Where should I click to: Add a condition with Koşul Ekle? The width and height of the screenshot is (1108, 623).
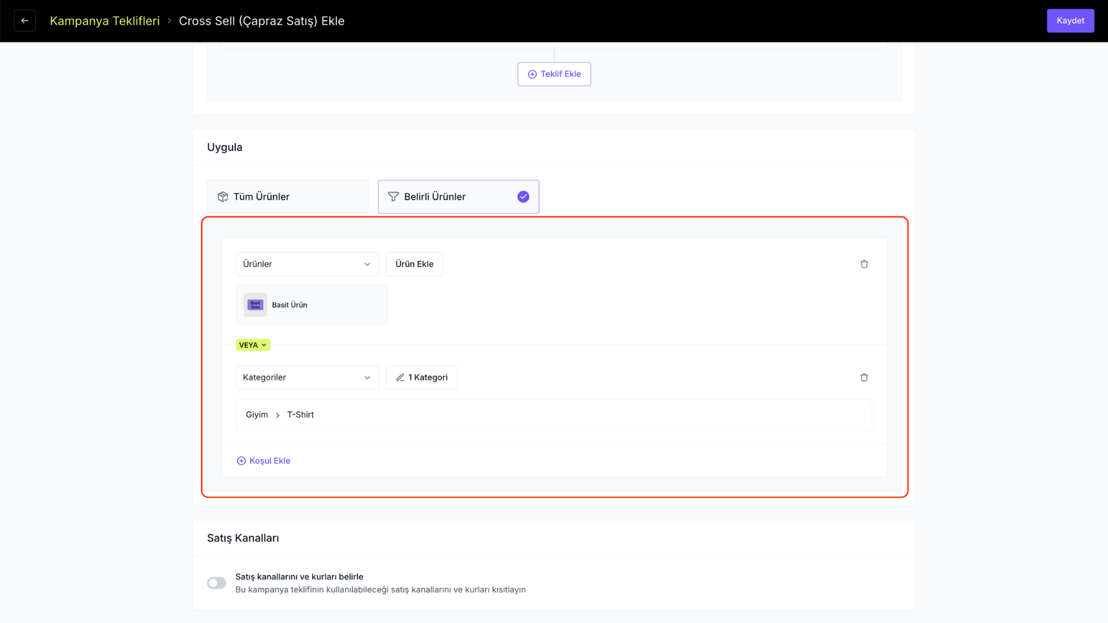pyautogui.click(x=264, y=461)
